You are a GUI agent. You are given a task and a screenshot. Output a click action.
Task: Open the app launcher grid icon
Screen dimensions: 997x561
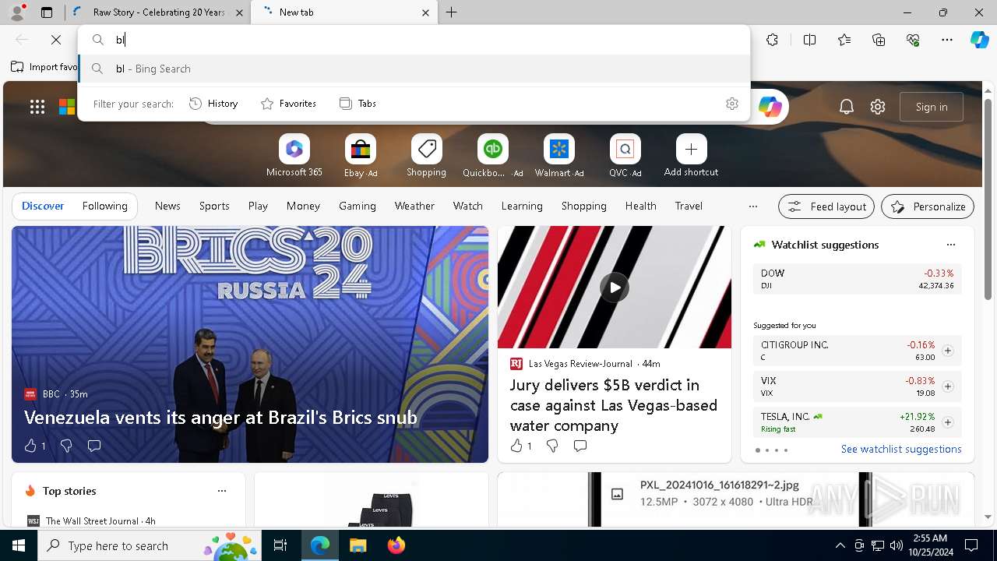(x=37, y=107)
